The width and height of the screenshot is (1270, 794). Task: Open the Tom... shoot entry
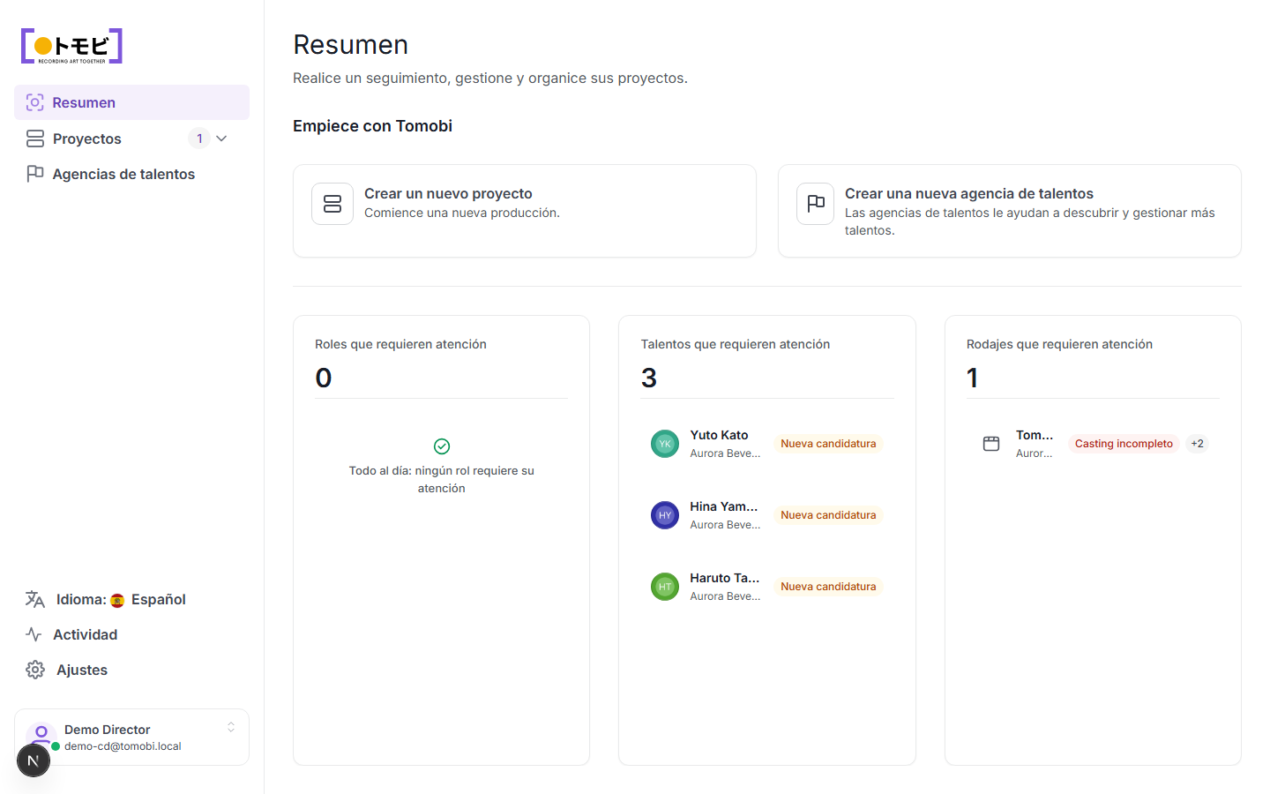point(1093,444)
